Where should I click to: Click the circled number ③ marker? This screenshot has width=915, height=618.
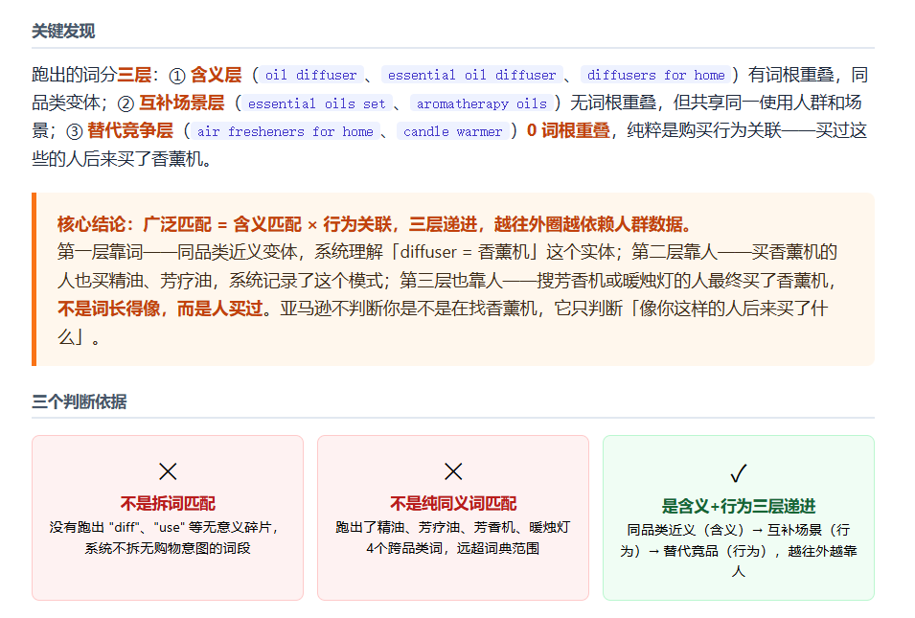pyautogui.click(x=75, y=131)
